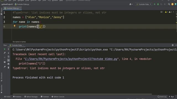Click 'Process finished with exit code 1' text

(38, 78)
